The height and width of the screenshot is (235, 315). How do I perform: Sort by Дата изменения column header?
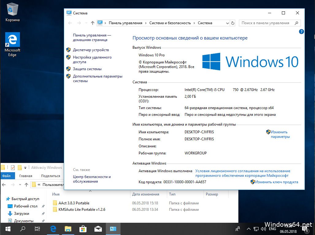click(x=145, y=194)
